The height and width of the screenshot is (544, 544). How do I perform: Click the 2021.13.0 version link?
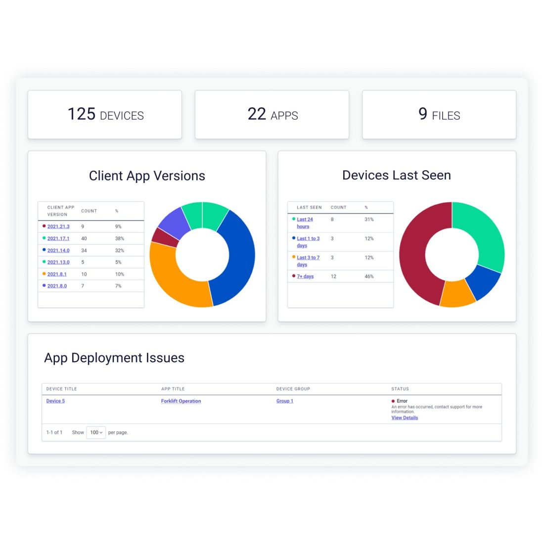click(58, 262)
